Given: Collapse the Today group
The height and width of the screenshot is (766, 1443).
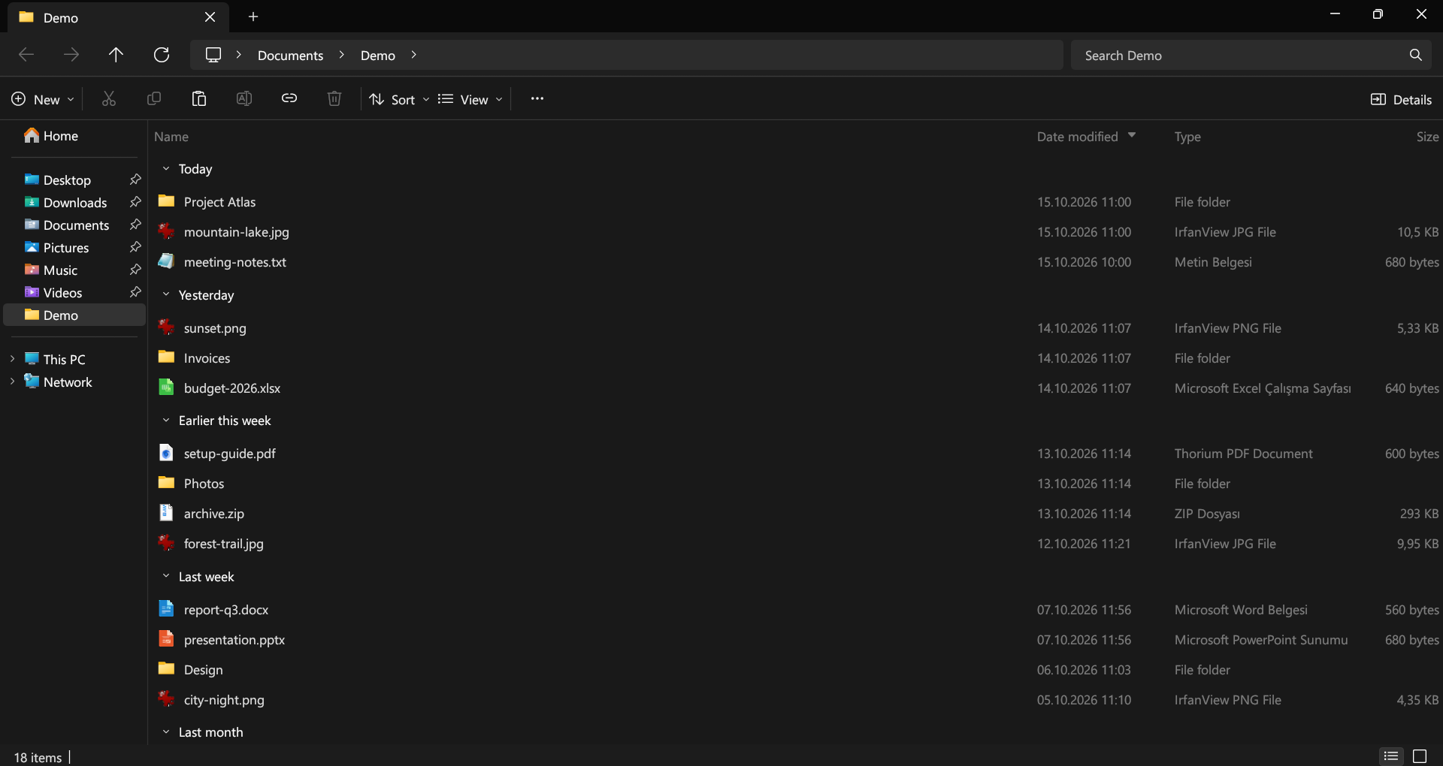Looking at the screenshot, I should (166, 169).
